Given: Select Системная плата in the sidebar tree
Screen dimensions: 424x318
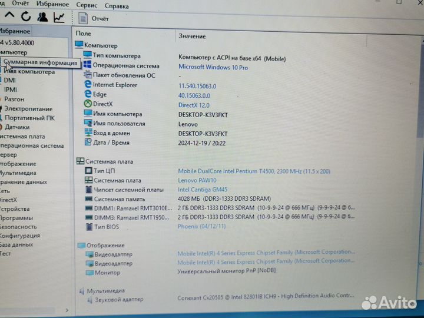Looking at the screenshot, I should tap(22, 137).
